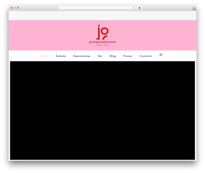Click the red JG logo mark
The image size is (205, 173).
pos(102,32)
